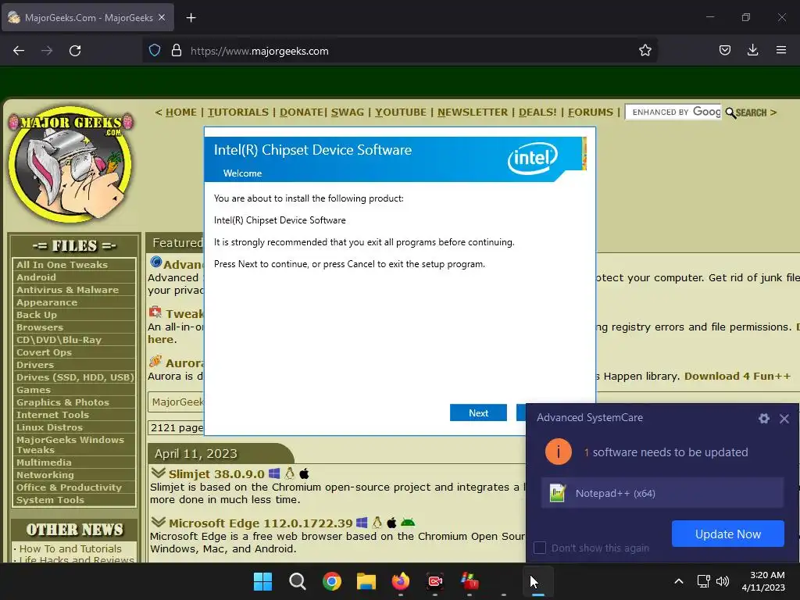The height and width of the screenshot is (600, 800).
Task: Bookmark this page with the star
Action: coord(645,51)
